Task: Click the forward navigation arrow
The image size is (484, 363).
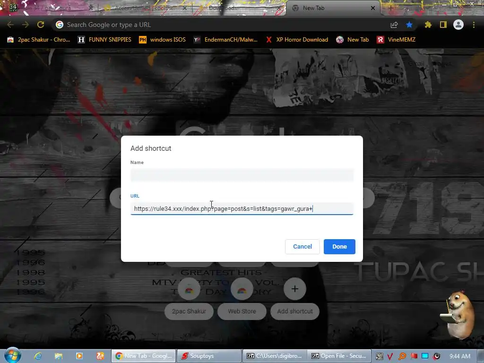Action: (x=26, y=25)
